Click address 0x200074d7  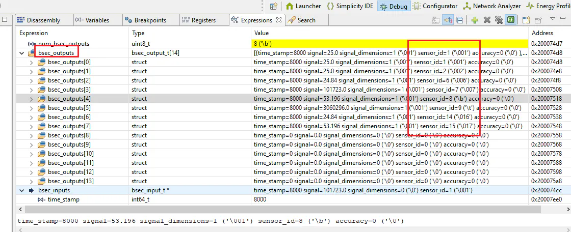547,44
